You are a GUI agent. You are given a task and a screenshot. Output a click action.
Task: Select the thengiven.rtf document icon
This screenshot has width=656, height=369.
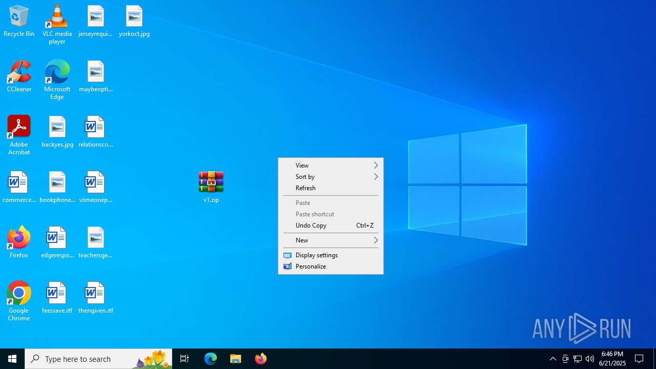[x=95, y=298]
